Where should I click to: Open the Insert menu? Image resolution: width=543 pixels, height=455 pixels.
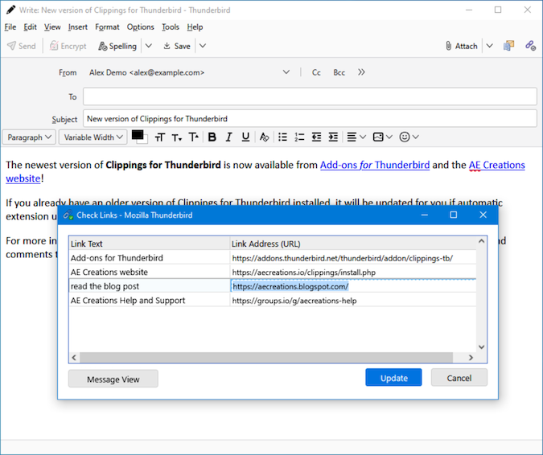click(x=77, y=27)
